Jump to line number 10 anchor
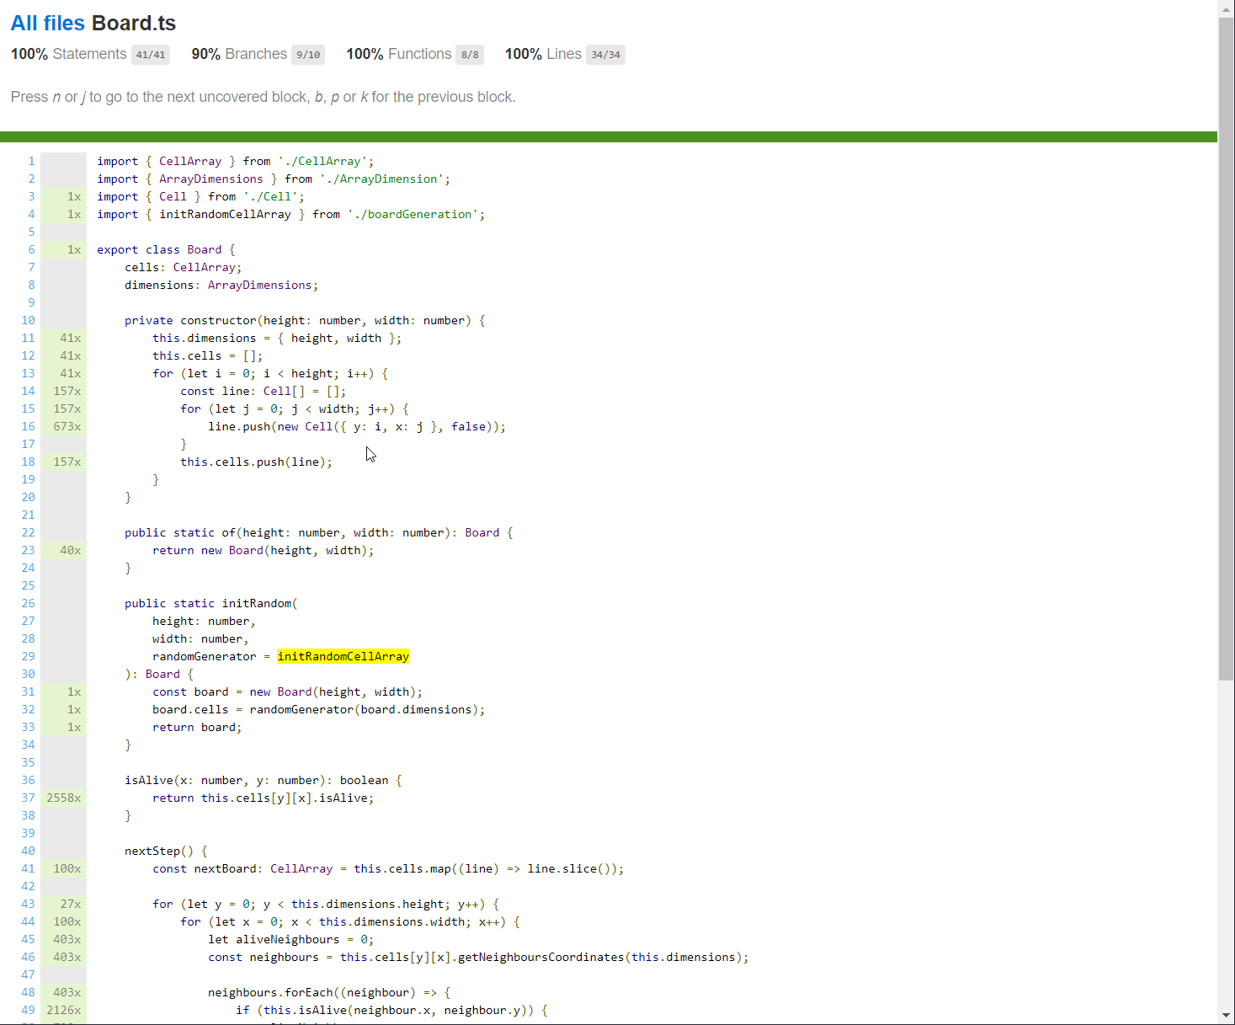Image resolution: width=1235 pixels, height=1025 pixels. (28, 320)
